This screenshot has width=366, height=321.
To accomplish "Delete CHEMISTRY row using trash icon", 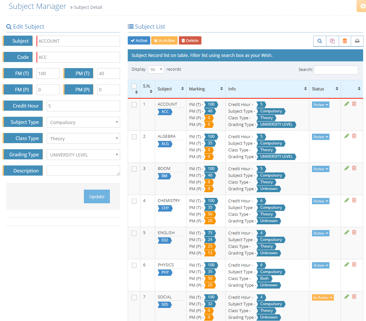I will tap(354, 200).
